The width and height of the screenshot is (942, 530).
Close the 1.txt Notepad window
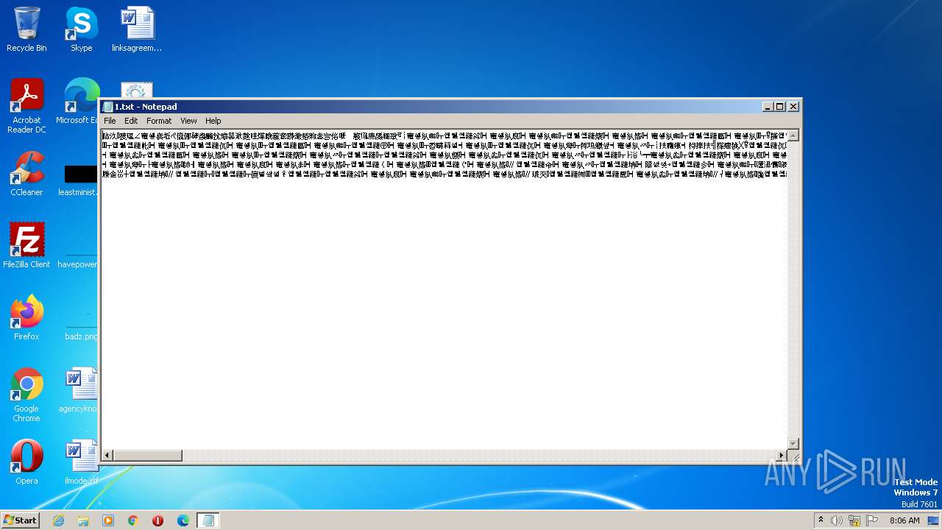(793, 107)
